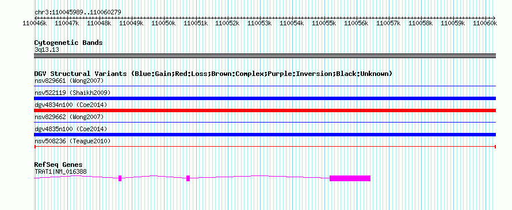Screen dimensions: 512x210
Task: Click red loss bar of dgv4834n100
Action: pos(265,110)
